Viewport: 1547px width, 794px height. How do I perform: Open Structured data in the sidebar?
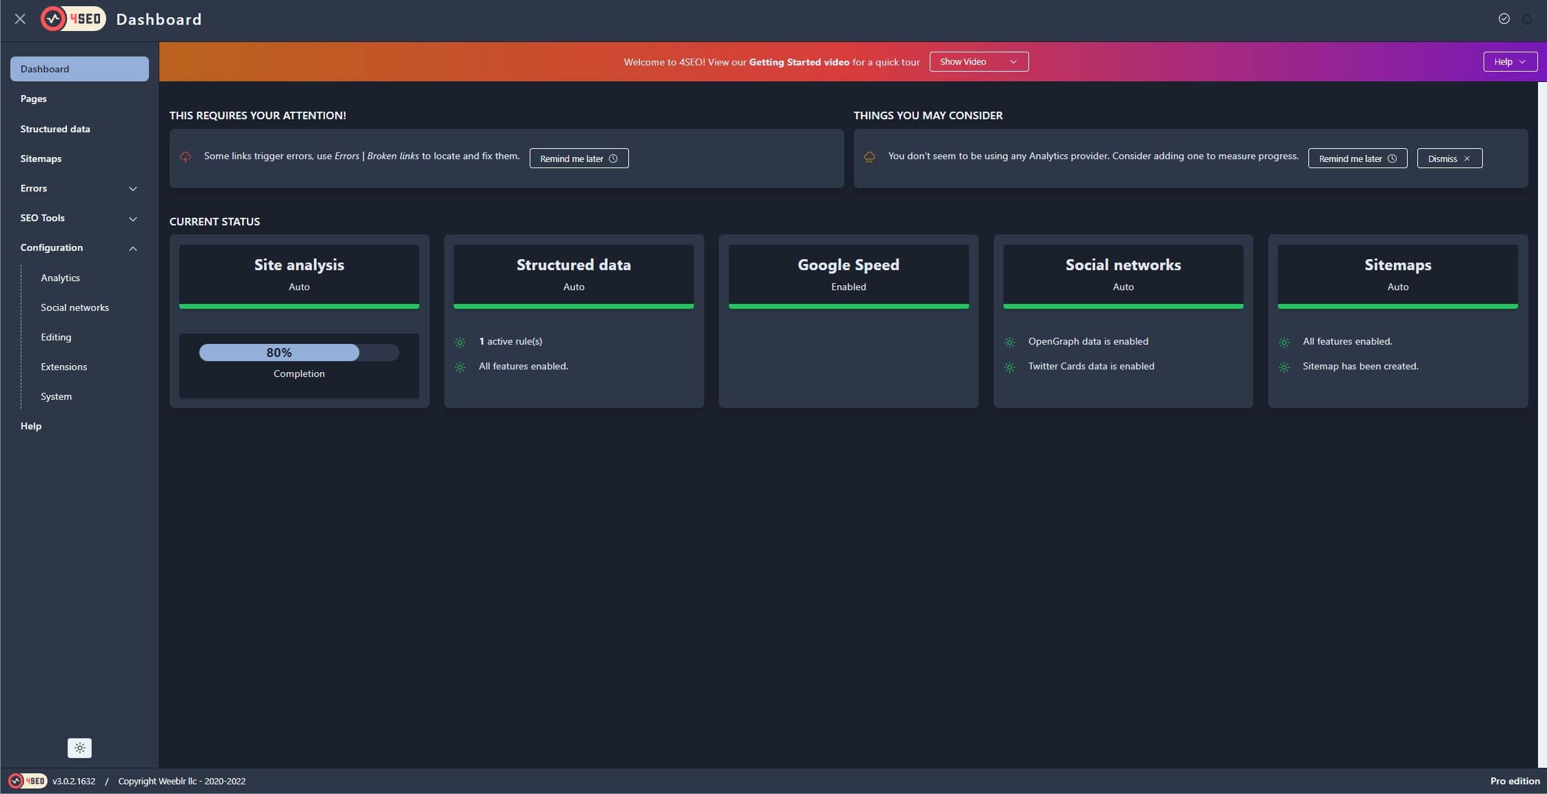pyautogui.click(x=55, y=129)
